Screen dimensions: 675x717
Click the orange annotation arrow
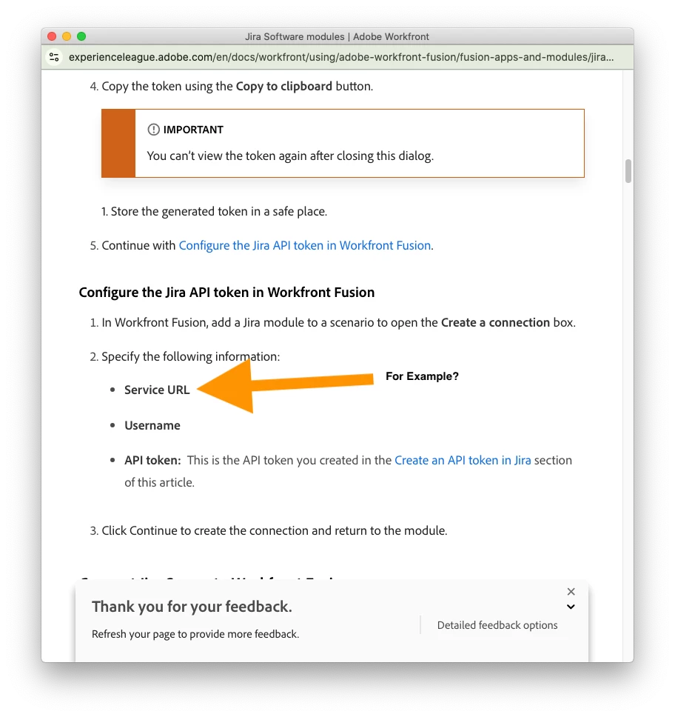coord(285,385)
